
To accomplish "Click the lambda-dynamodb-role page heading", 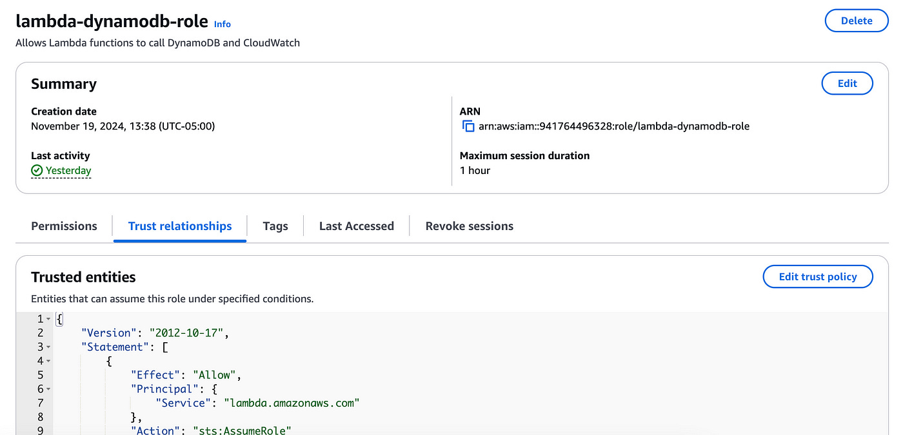I will coord(112,21).
